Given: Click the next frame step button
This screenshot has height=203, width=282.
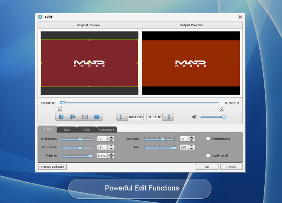Looking at the screenshot, I should (x=85, y=117).
